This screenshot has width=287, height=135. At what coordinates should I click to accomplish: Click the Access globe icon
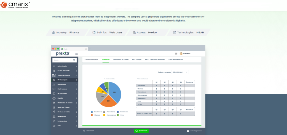point(134,32)
